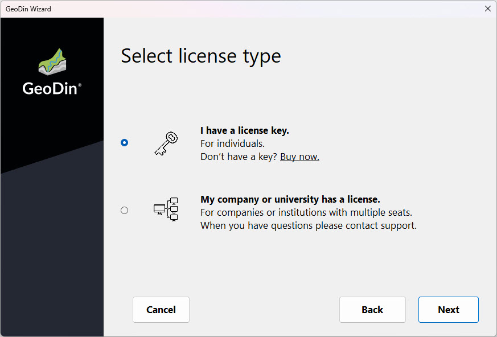This screenshot has height=337, width=497.
Task: Close the GeoDin Wizard window
Action: coord(487,9)
